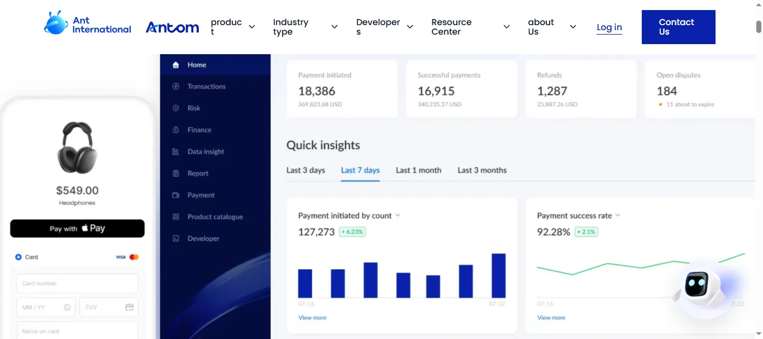Open Payment success rate dropdown
The width and height of the screenshot is (763, 339).
click(x=618, y=216)
